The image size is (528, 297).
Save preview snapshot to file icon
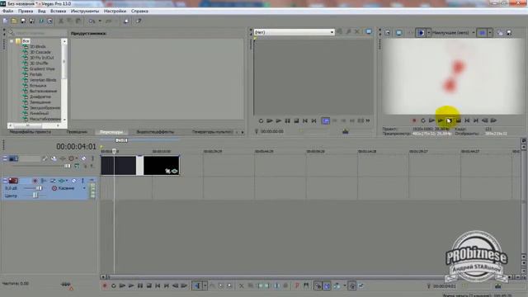tap(509, 33)
